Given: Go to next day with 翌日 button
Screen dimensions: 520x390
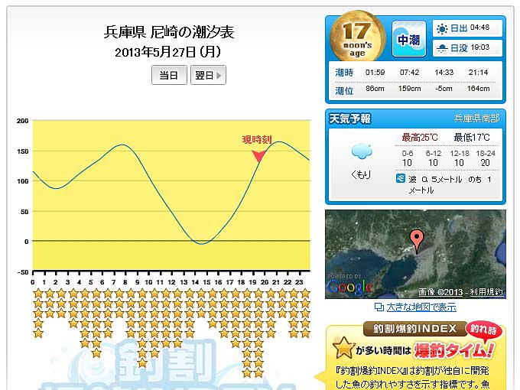Looking at the screenshot, I should click(208, 75).
